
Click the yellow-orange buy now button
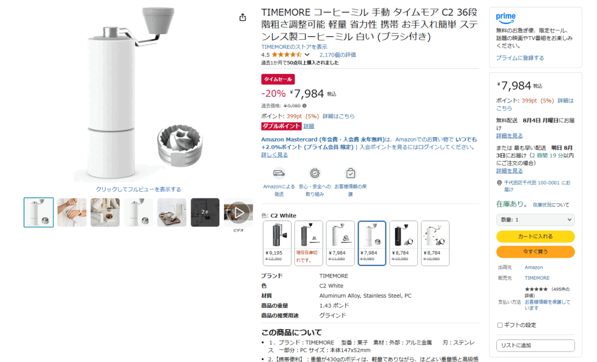(535, 252)
